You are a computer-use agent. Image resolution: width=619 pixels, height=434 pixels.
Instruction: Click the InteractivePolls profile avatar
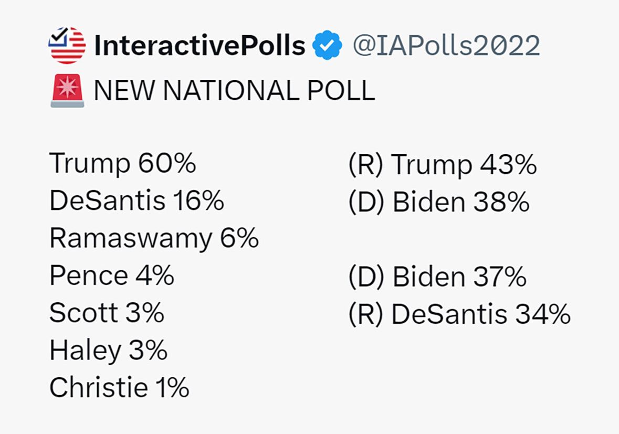point(67,45)
